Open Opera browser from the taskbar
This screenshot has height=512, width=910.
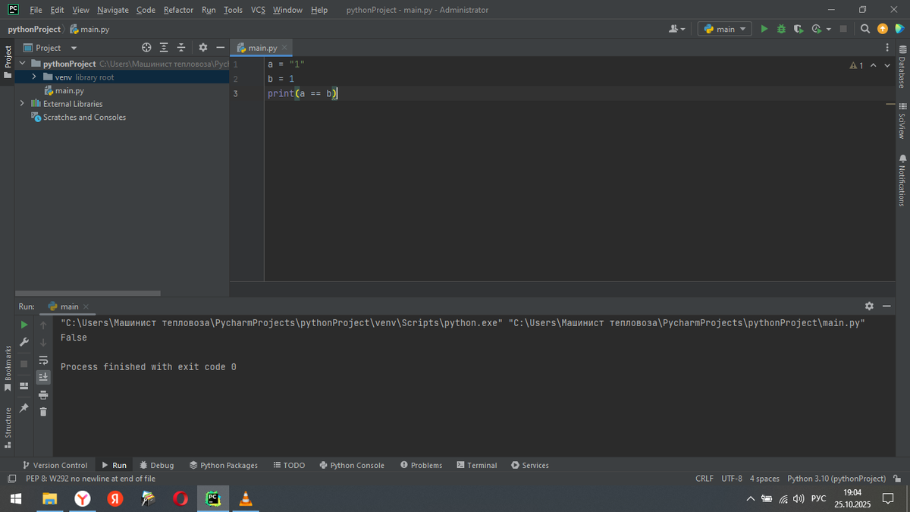tap(180, 498)
